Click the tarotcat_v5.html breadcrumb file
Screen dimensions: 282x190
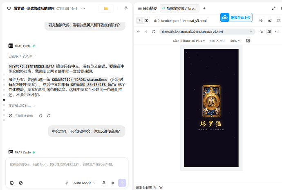195,21
